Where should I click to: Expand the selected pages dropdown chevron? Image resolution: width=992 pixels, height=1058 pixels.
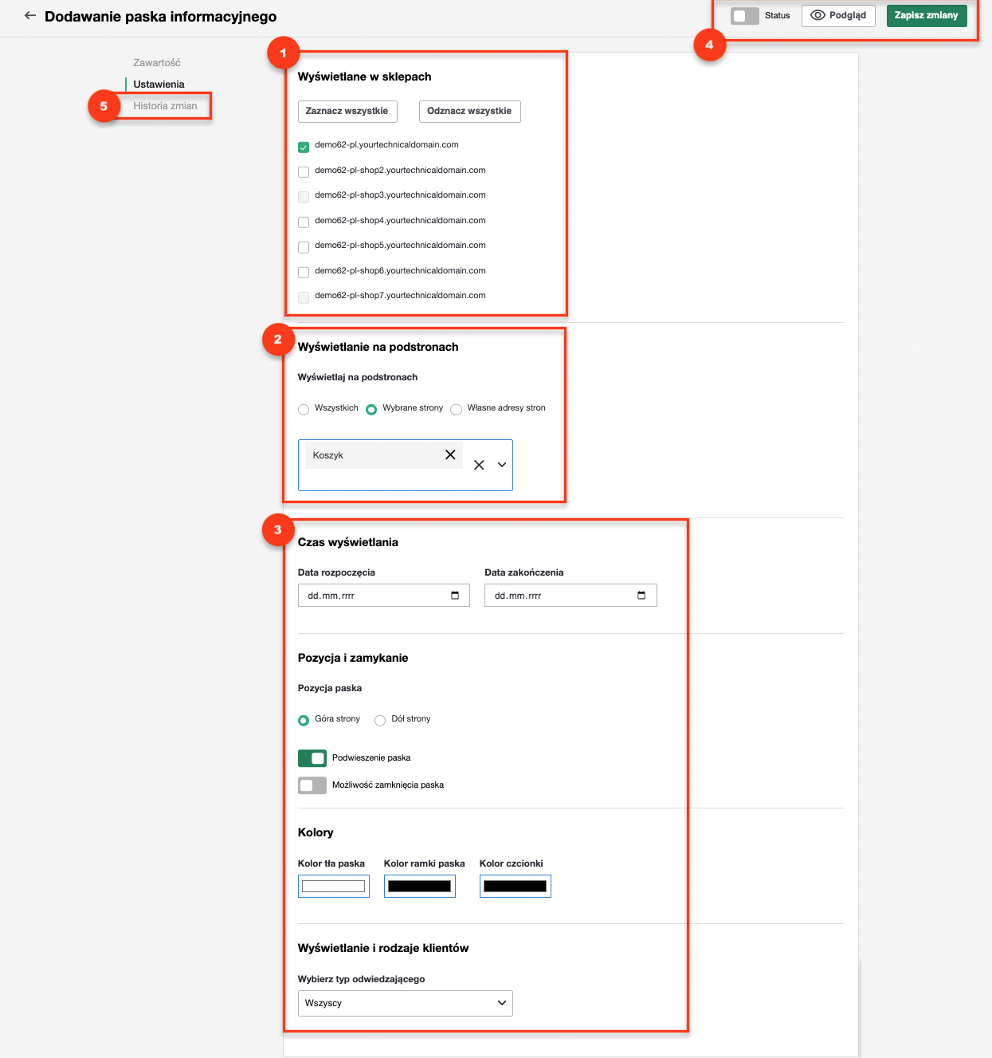click(x=502, y=465)
